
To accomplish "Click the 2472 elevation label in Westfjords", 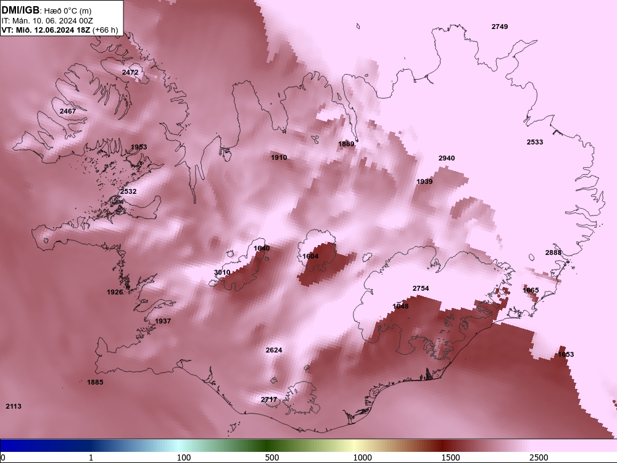I will (130, 72).
